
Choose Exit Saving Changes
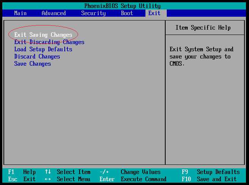click(x=43, y=35)
